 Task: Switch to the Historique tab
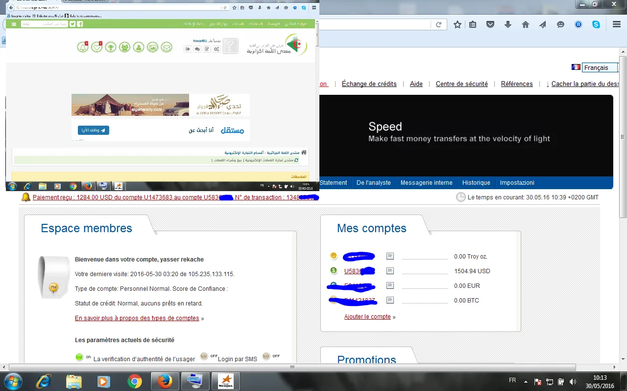476,183
